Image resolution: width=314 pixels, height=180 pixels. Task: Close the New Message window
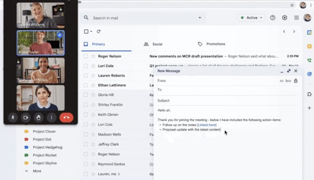coord(296,71)
